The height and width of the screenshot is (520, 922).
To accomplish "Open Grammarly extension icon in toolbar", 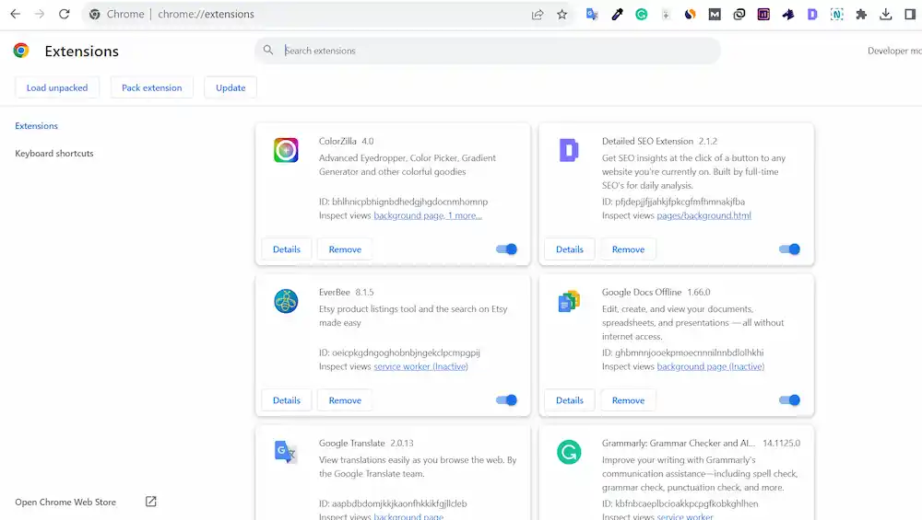I will point(642,15).
